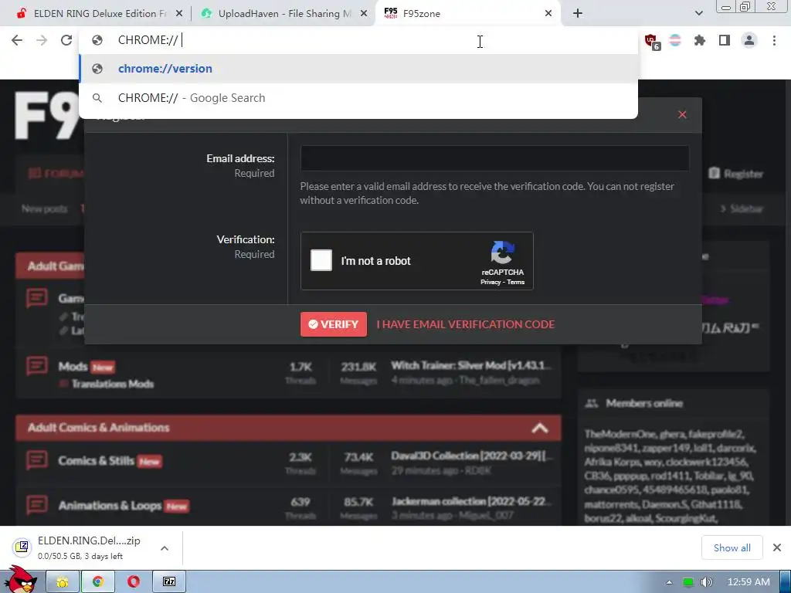Image resolution: width=791 pixels, height=593 pixels.
Task: Open the volume speaker tray icon
Action: pos(707,582)
